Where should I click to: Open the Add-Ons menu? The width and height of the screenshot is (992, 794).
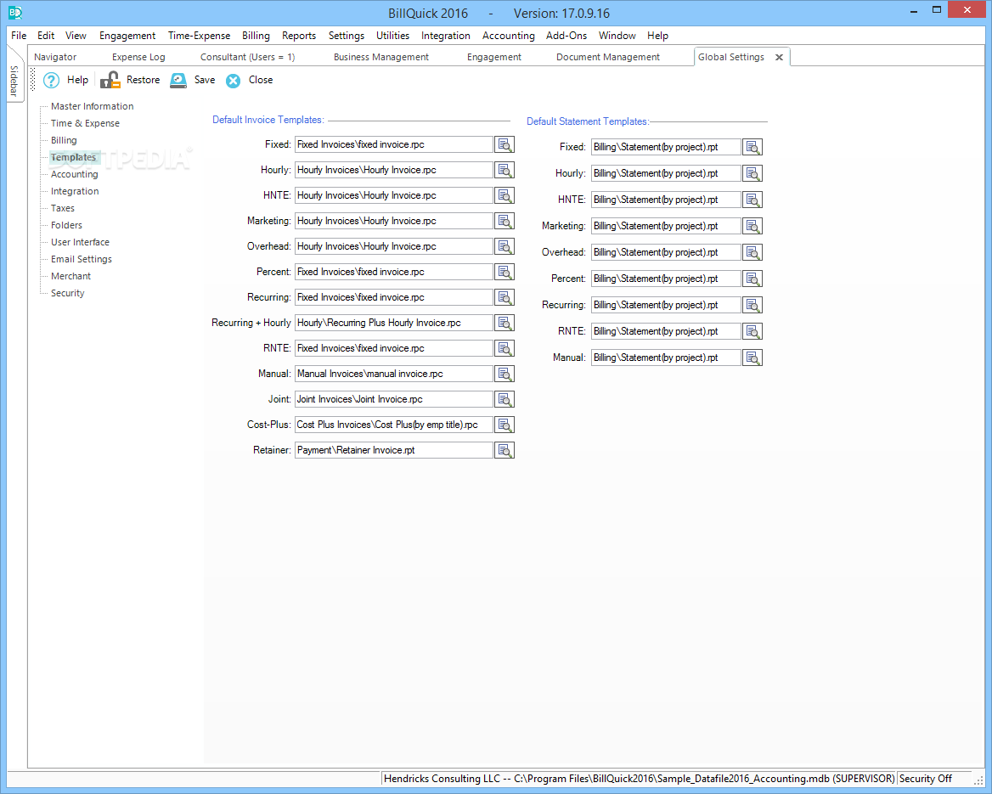pyautogui.click(x=566, y=36)
